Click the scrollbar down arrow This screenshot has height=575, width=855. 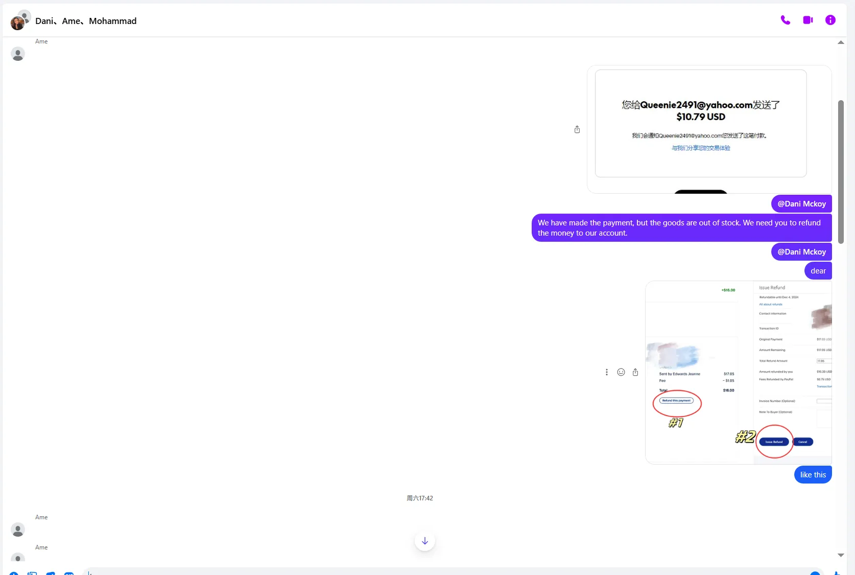(841, 555)
